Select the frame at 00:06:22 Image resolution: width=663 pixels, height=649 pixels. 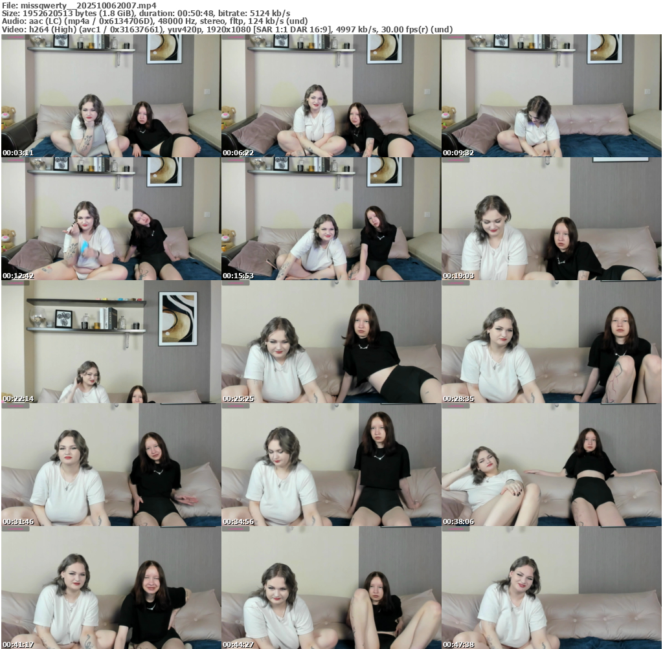(x=331, y=96)
